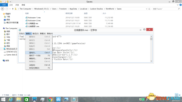Select Autosave-2.rws file icon
The width and height of the screenshot is (182, 102).
click(x=26, y=20)
